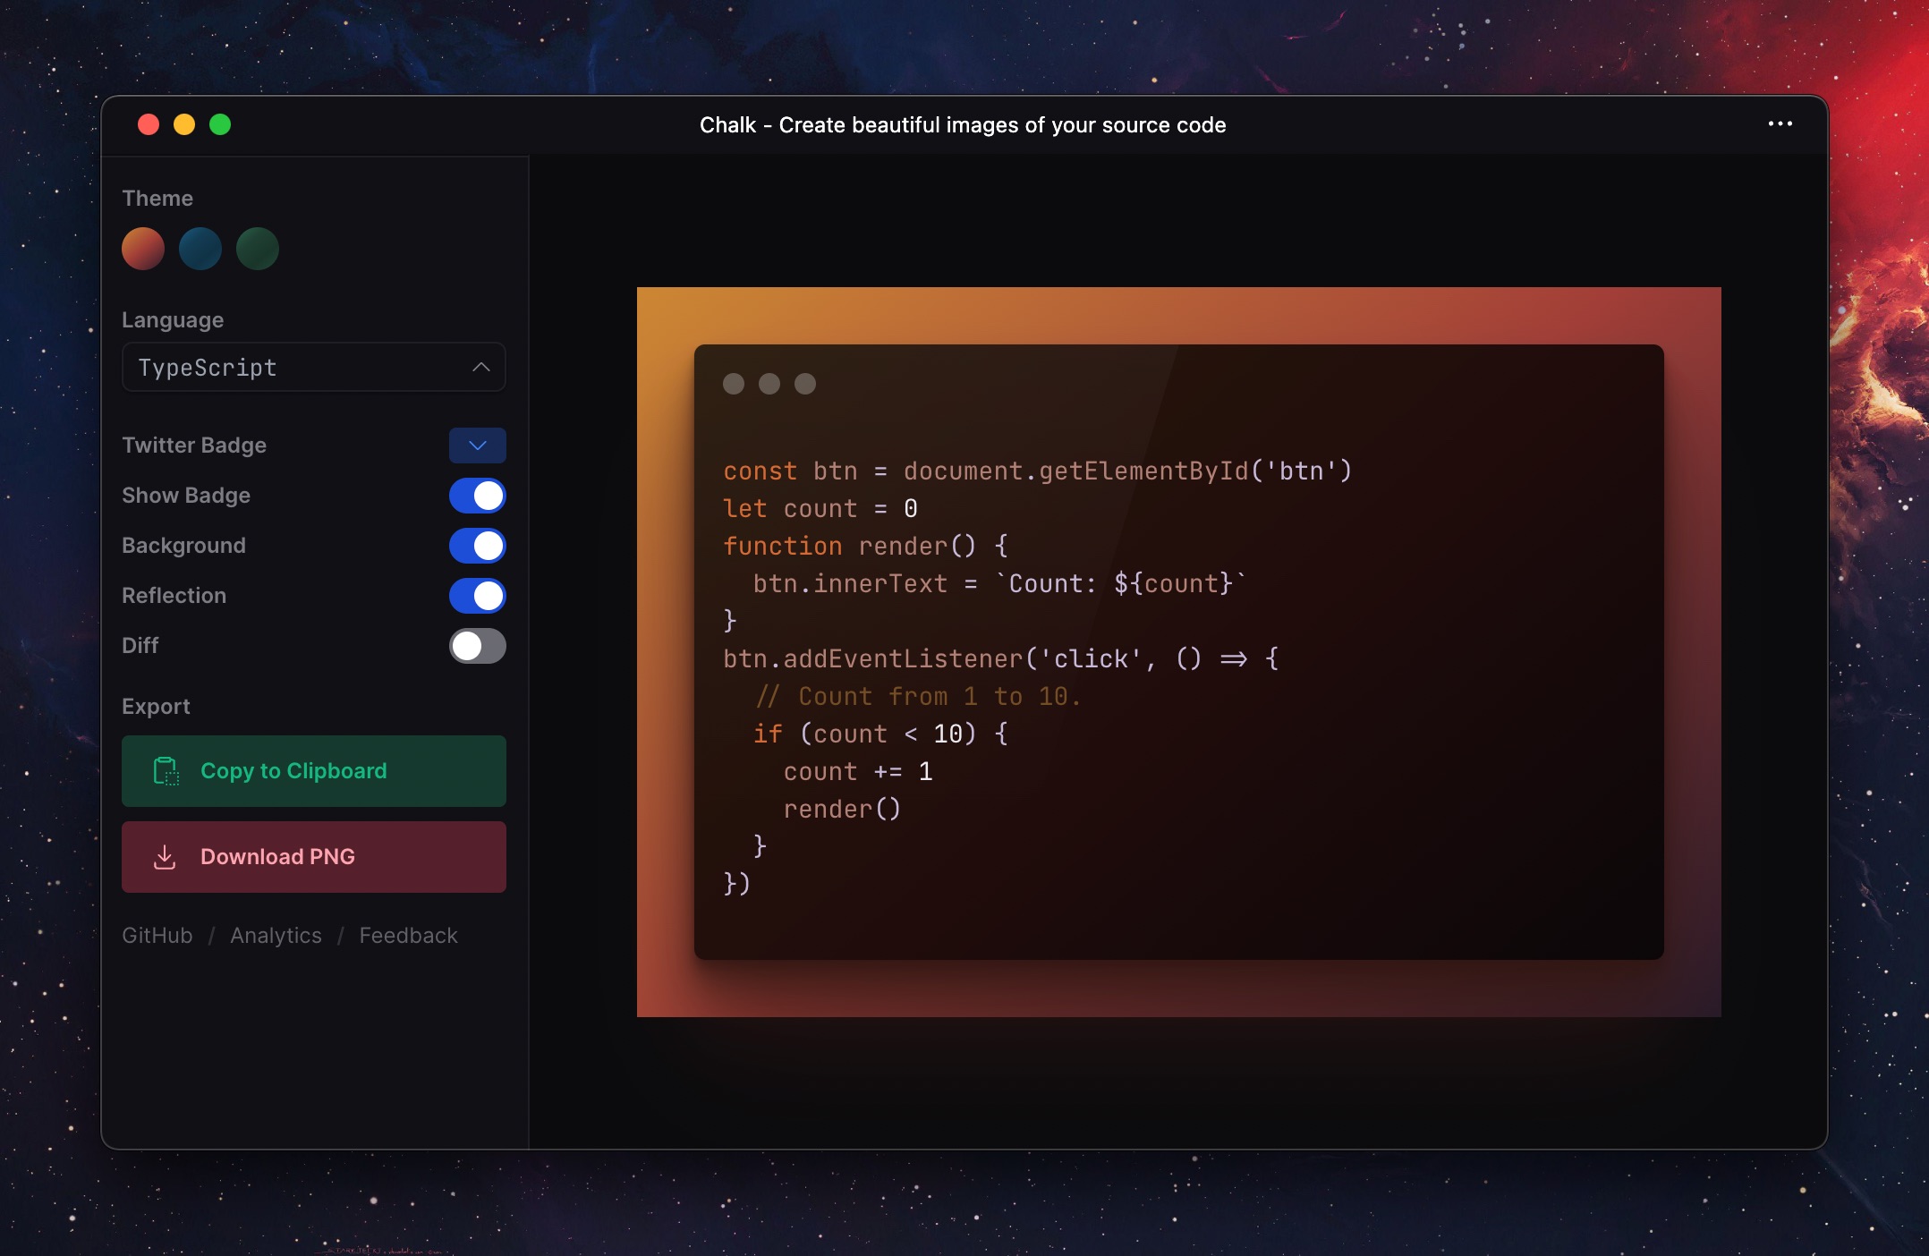Open the three-dots menu in title bar
Image resolution: width=1929 pixels, height=1256 pixels.
click(1780, 124)
